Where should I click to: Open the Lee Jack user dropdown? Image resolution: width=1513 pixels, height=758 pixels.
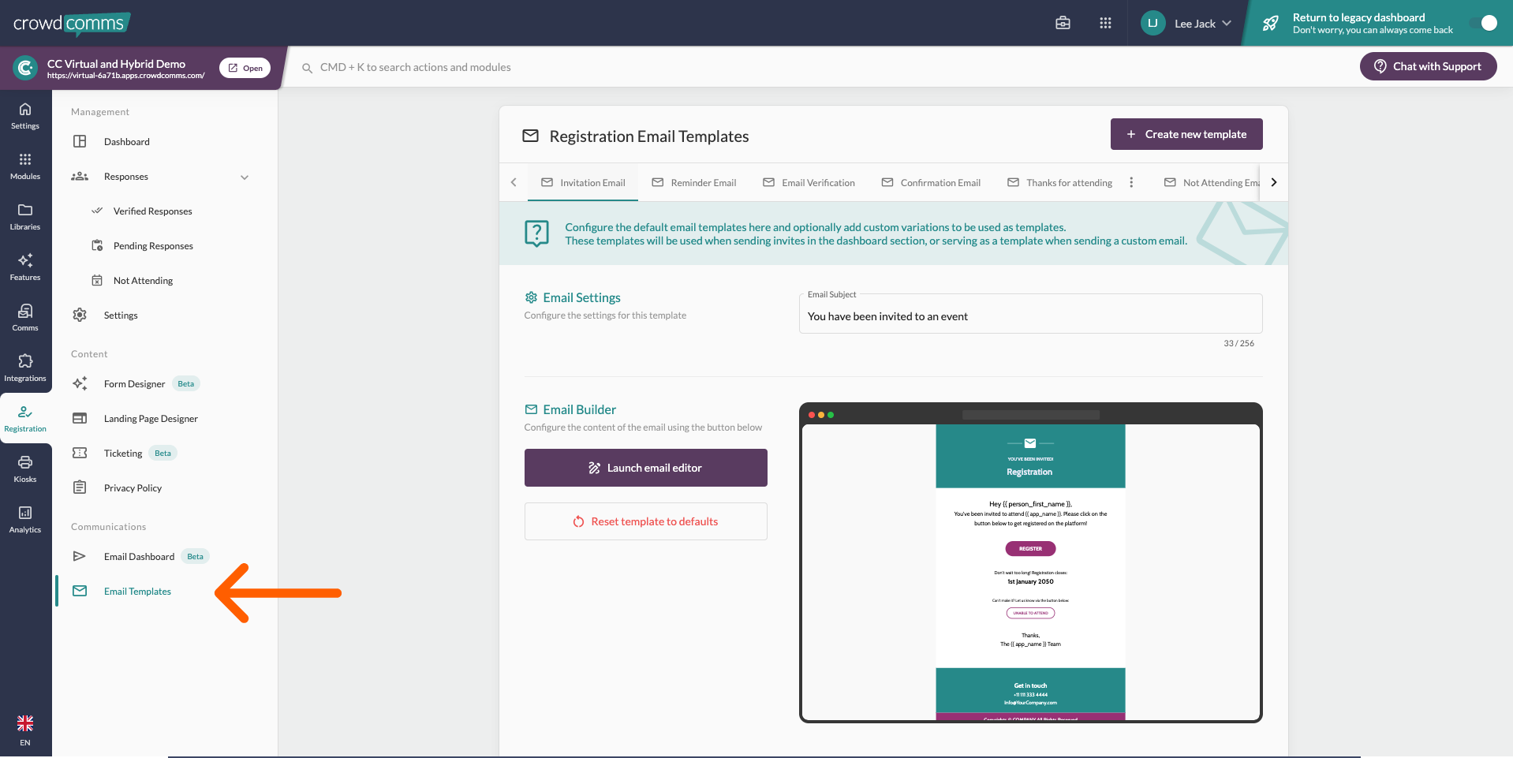[1187, 24]
